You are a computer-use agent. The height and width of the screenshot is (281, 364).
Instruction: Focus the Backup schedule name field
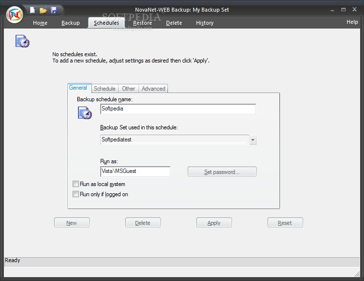[x=178, y=109]
